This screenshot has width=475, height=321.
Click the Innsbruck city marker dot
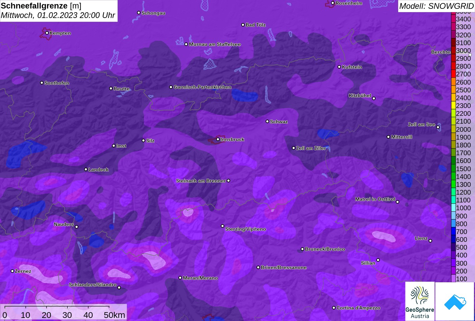click(x=218, y=139)
